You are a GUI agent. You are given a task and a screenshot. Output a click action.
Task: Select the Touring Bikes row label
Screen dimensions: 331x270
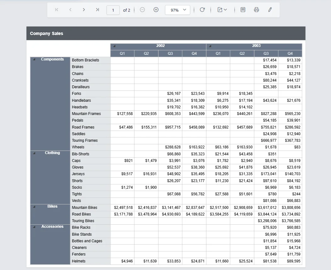83,221
